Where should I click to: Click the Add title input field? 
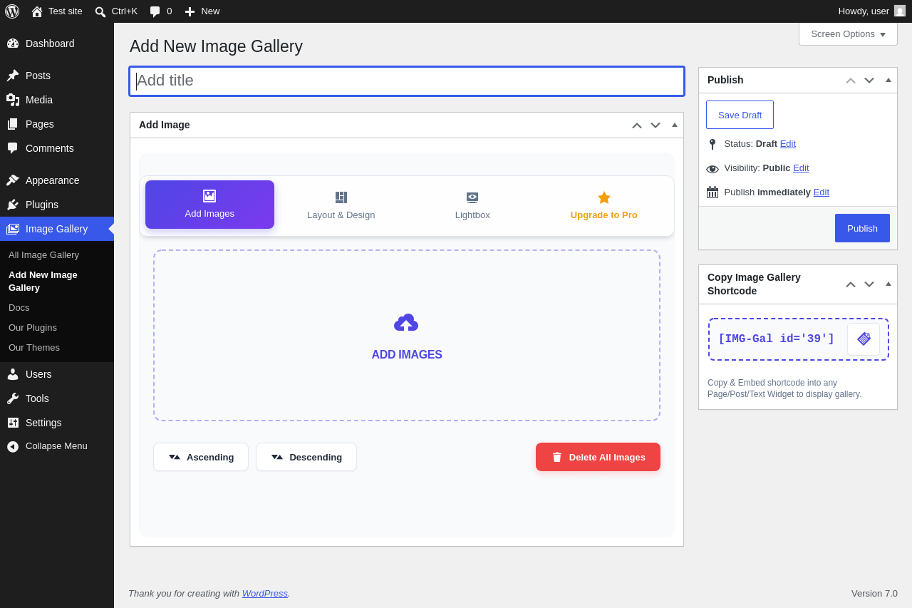(x=407, y=81)
